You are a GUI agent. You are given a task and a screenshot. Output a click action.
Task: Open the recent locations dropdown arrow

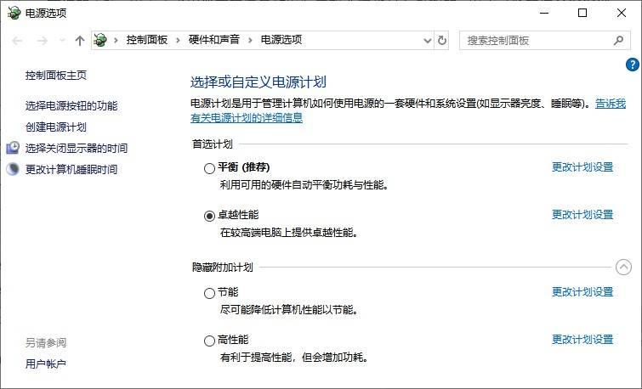point(62,41)
